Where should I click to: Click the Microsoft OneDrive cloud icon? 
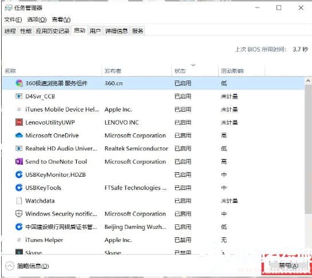pyautogui.click(x=19, y=136)
